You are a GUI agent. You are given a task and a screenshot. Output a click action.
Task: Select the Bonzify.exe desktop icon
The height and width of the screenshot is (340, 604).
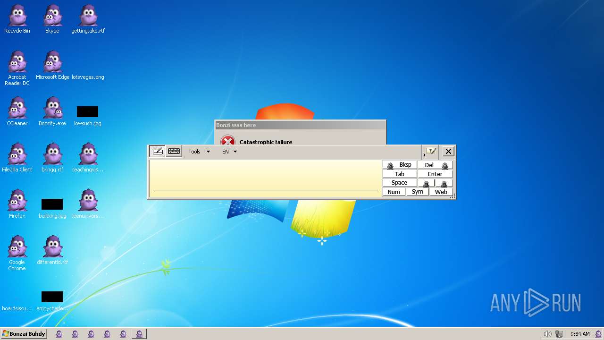(x=52, y=111)
